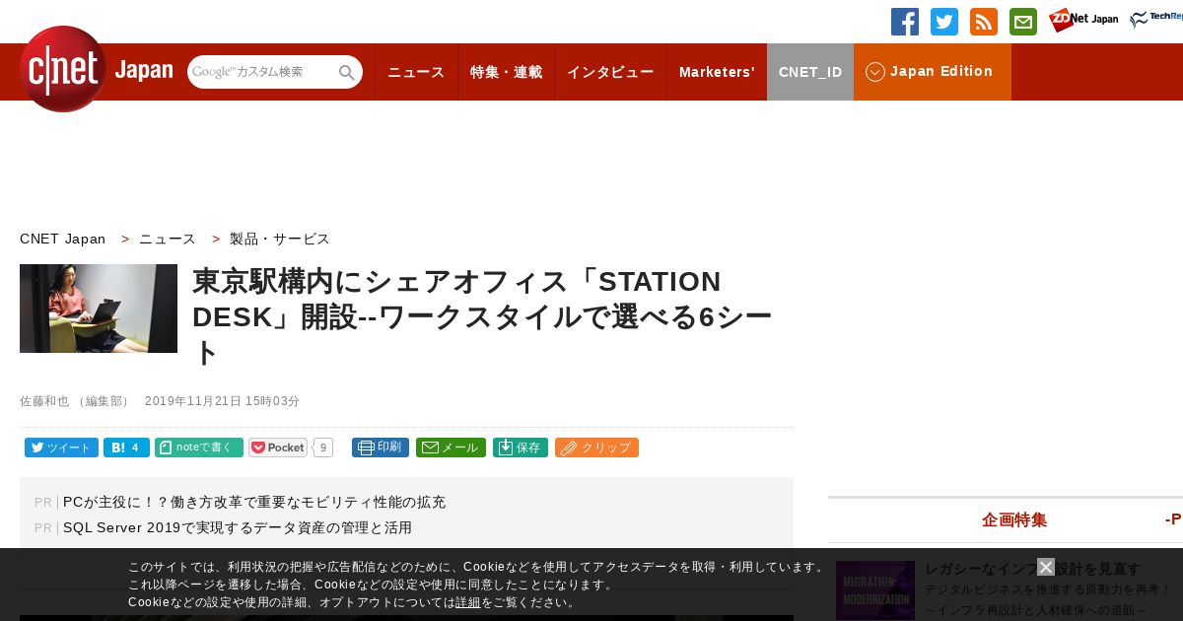Click the Pocket count 9 badge
1183x621 pixels.
click(x=323, y=448)
